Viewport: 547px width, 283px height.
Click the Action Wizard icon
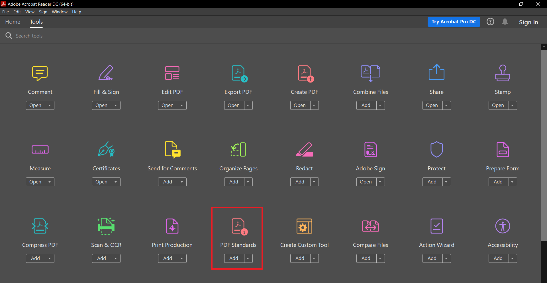436,226
